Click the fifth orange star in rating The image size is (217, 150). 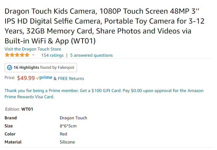coord(27,55)
